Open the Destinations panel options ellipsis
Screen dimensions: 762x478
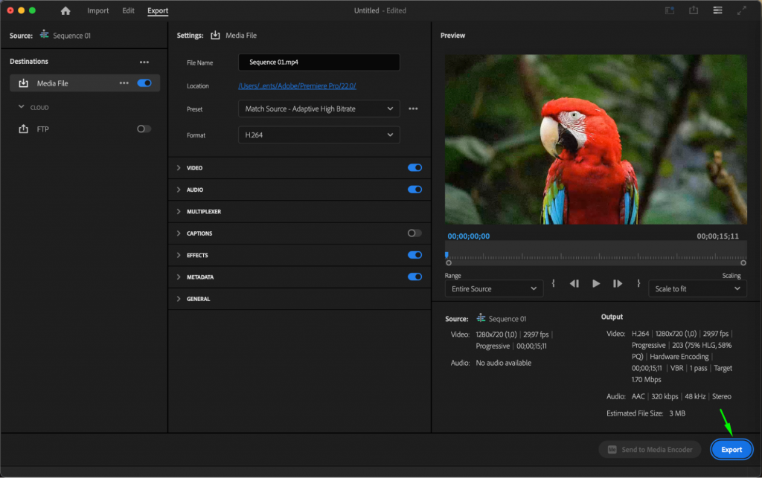144,62
